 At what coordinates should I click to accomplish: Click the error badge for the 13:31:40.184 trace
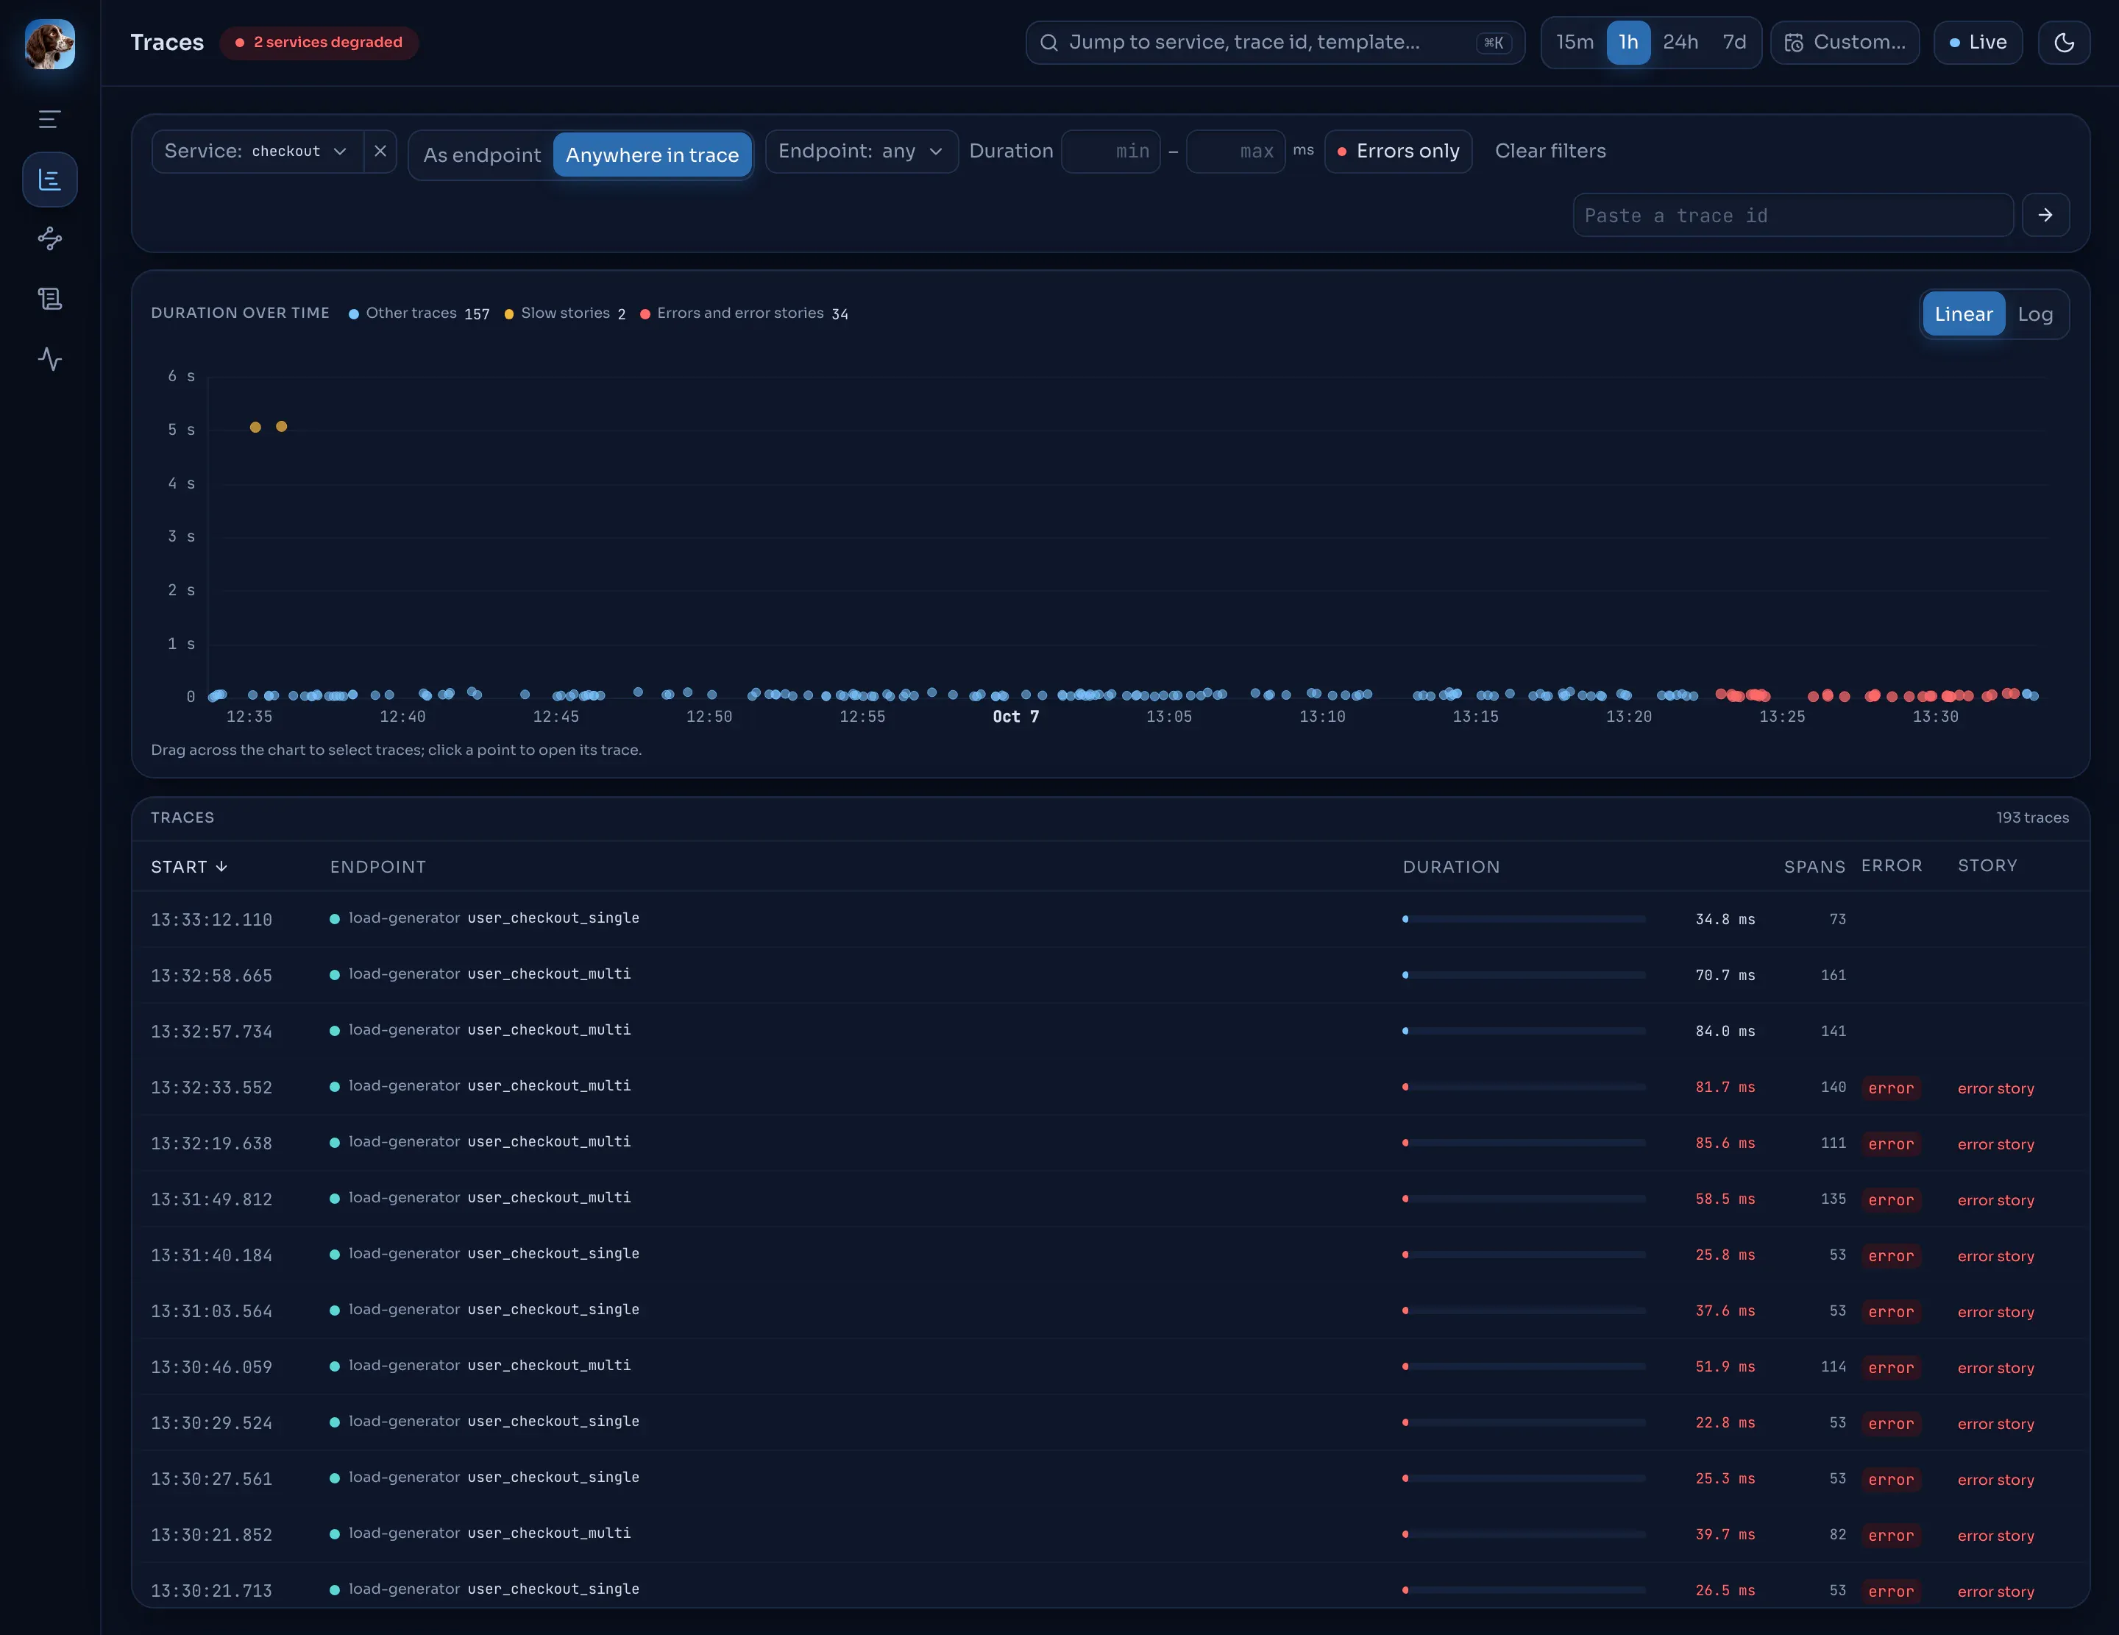pyautogui.click(x=1890, y=1257)
